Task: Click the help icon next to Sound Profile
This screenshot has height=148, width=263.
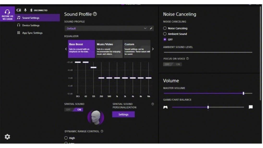Action: coord(95,14)
